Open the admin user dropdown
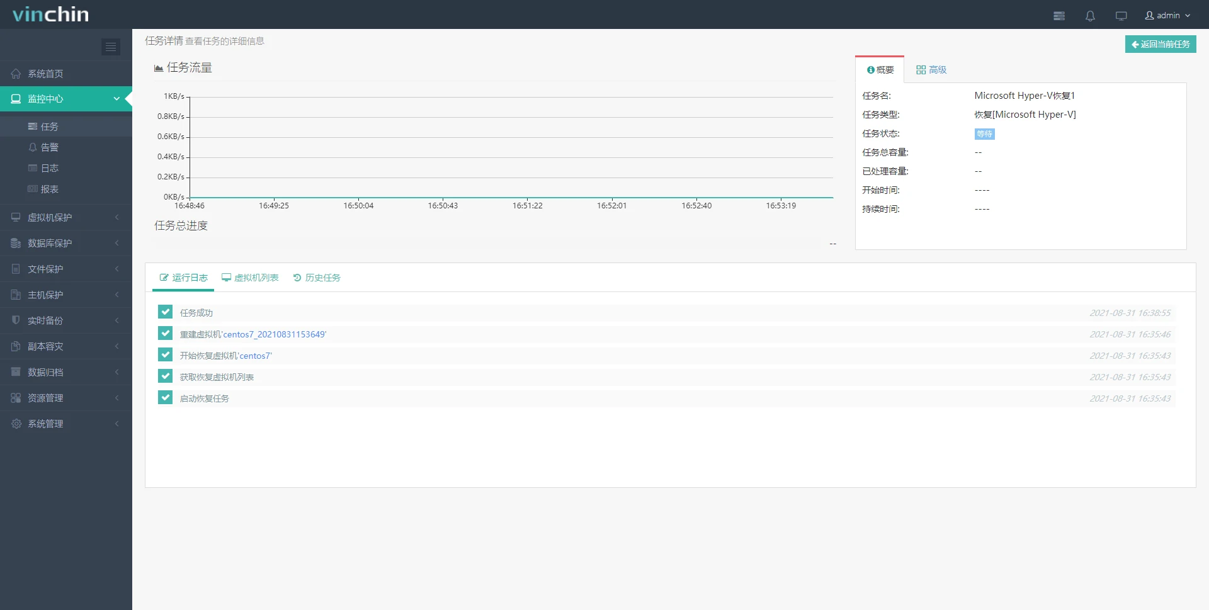The image size is (1209, 610). click(x=1167, y=16)
